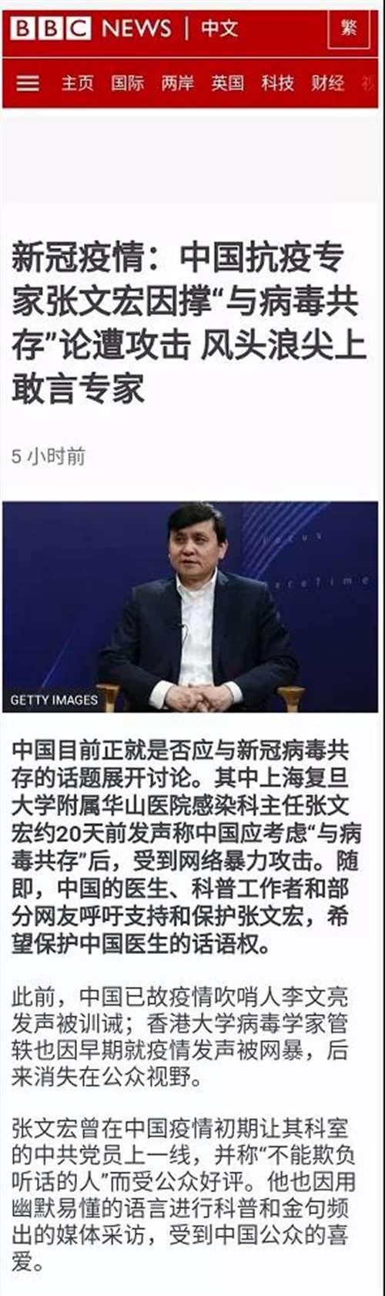Select the partially hidden last nav item
Screen dimensions: 385x1296
(370, 82)
